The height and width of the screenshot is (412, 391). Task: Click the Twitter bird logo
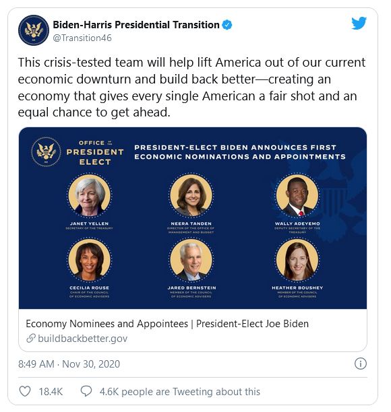click(x=359, y=23)
